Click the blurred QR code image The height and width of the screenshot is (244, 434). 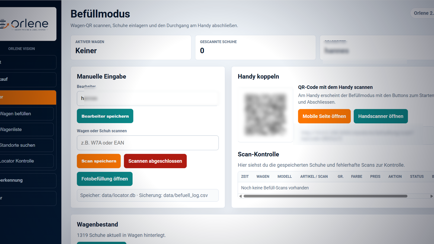[265, 114]
